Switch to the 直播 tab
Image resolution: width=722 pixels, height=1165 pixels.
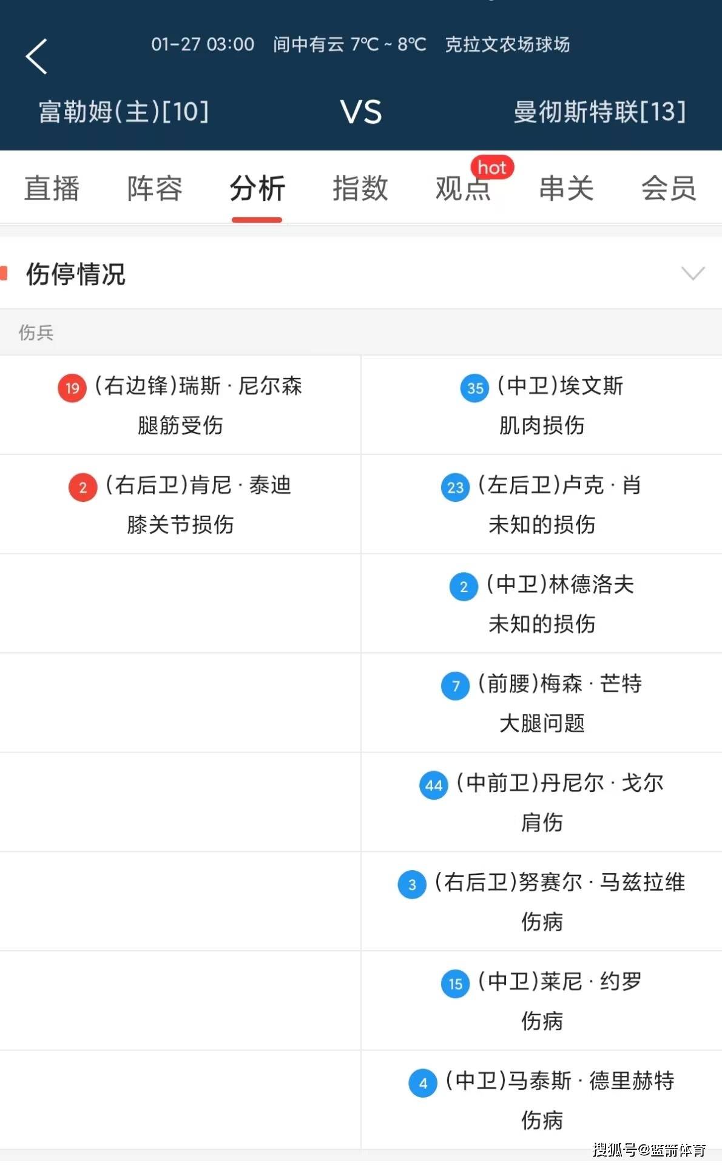coord(52,188)
